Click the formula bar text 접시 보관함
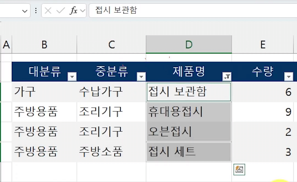Screen dimensions: 297x182 [x=116, y=10]
